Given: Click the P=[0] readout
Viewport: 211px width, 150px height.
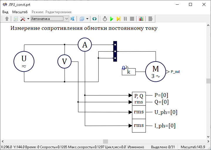Looking at the screenshot, I should tap(161, 95).
